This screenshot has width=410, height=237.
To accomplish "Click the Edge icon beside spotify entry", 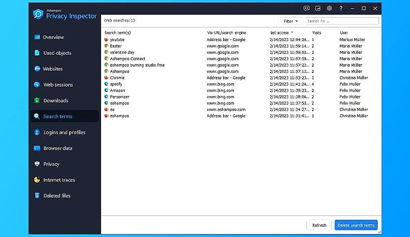I will [x=106, y=84].
